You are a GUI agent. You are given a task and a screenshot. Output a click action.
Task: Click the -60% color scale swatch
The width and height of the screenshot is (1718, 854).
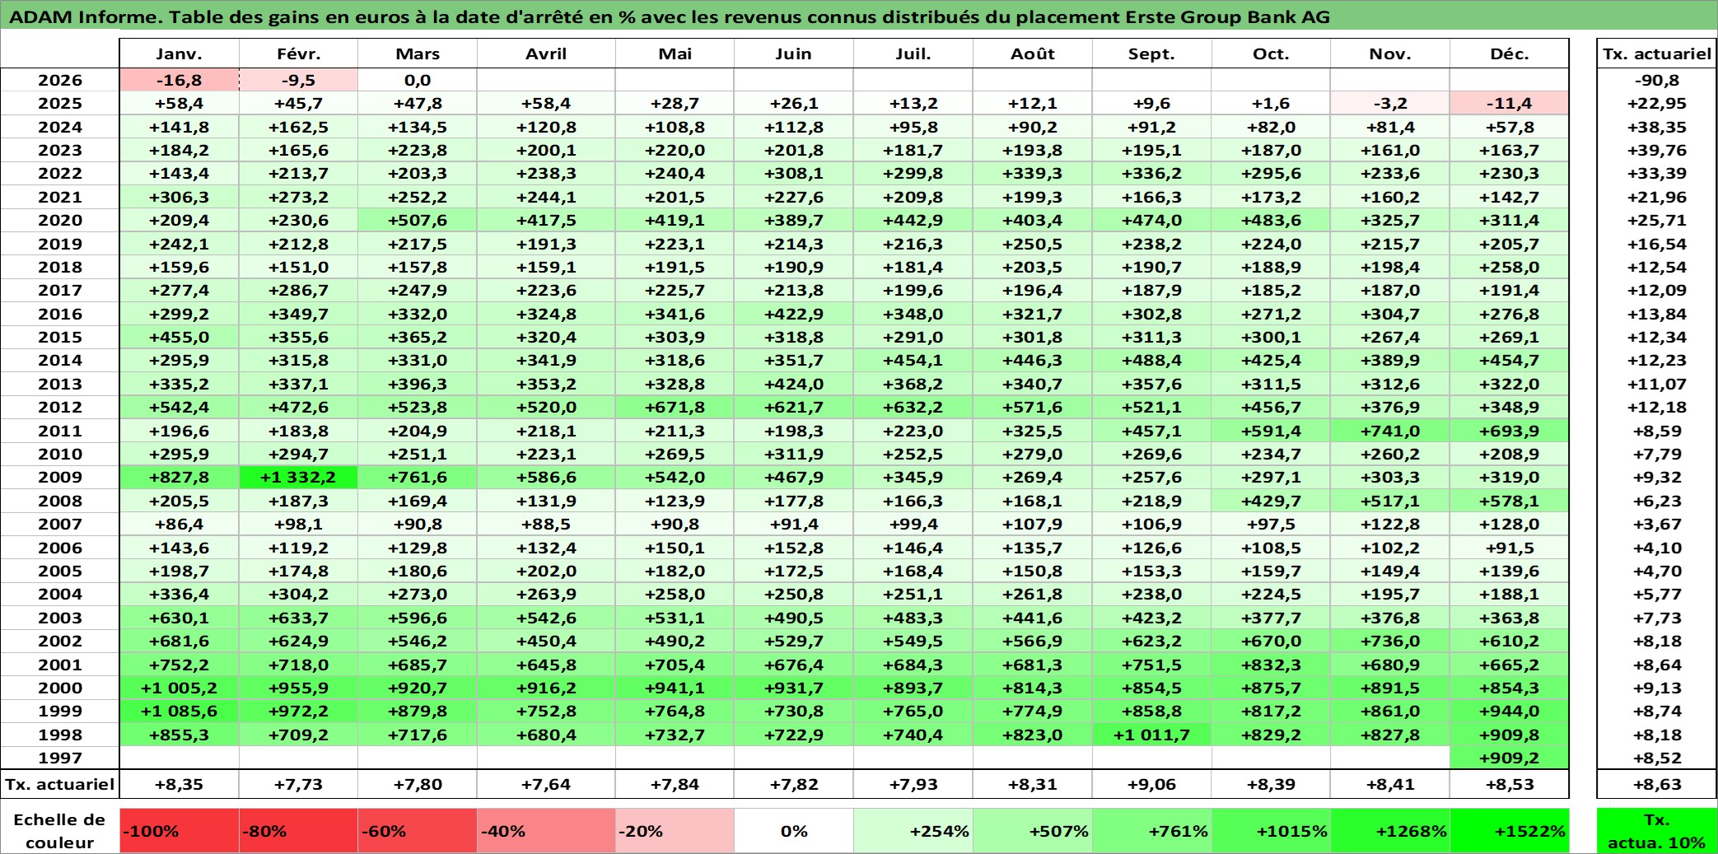(x=418, y=831)
